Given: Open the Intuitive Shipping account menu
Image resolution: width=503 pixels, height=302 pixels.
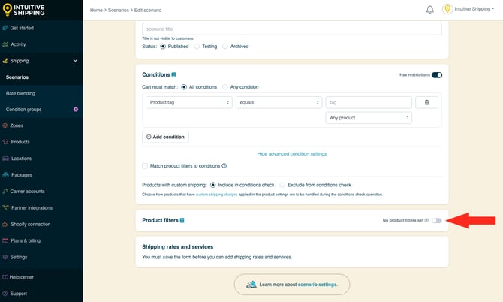Looking at the screenshot, I should 474,9.
